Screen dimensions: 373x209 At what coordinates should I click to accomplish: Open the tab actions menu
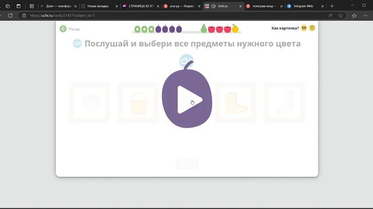pos(18,6)
